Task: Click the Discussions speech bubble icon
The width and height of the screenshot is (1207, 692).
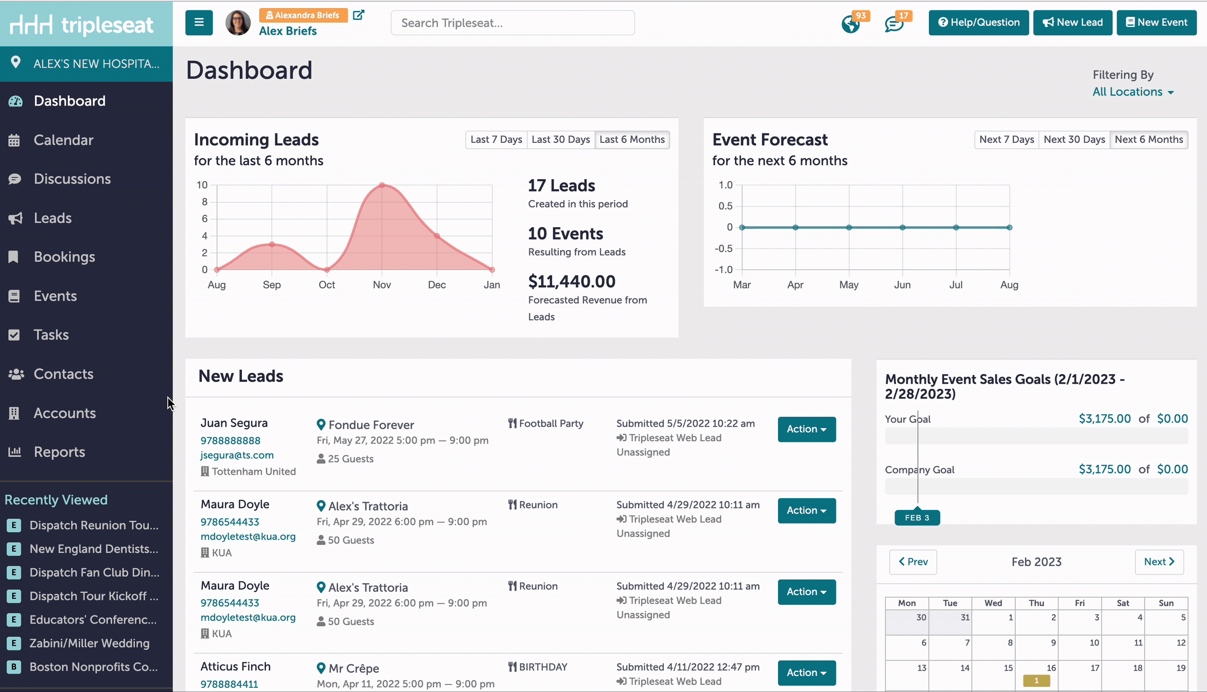Action: (15, 179)
